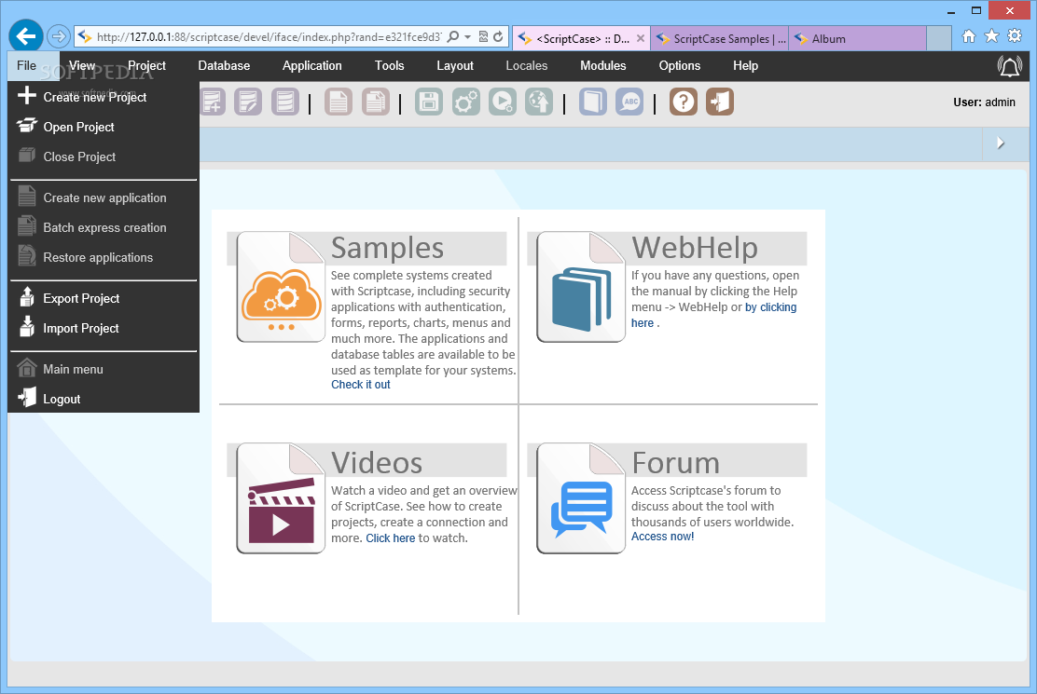Image resolution: width=1037 pixels, height=694 pixels.
Task: Choose Import Project from File menu
Action: 104,328
